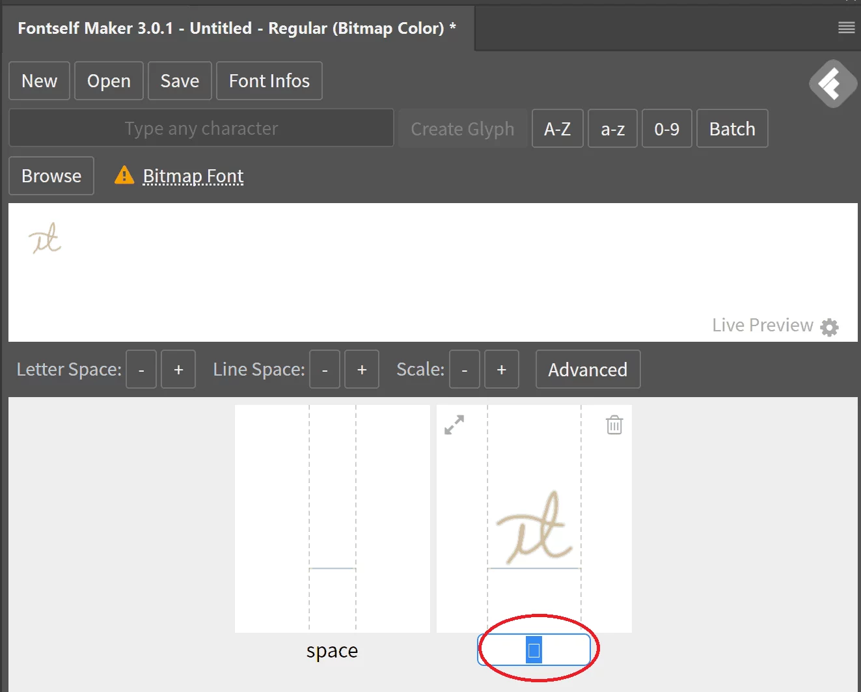This screenshot has height=692, width=861.
Task: Click the Fontself logo icon
Action: click(x=833, y=83)
